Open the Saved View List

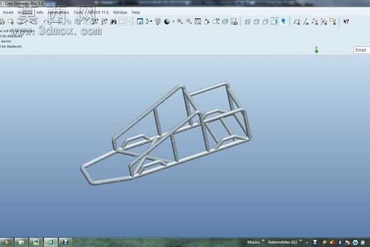tap(216, 22)
